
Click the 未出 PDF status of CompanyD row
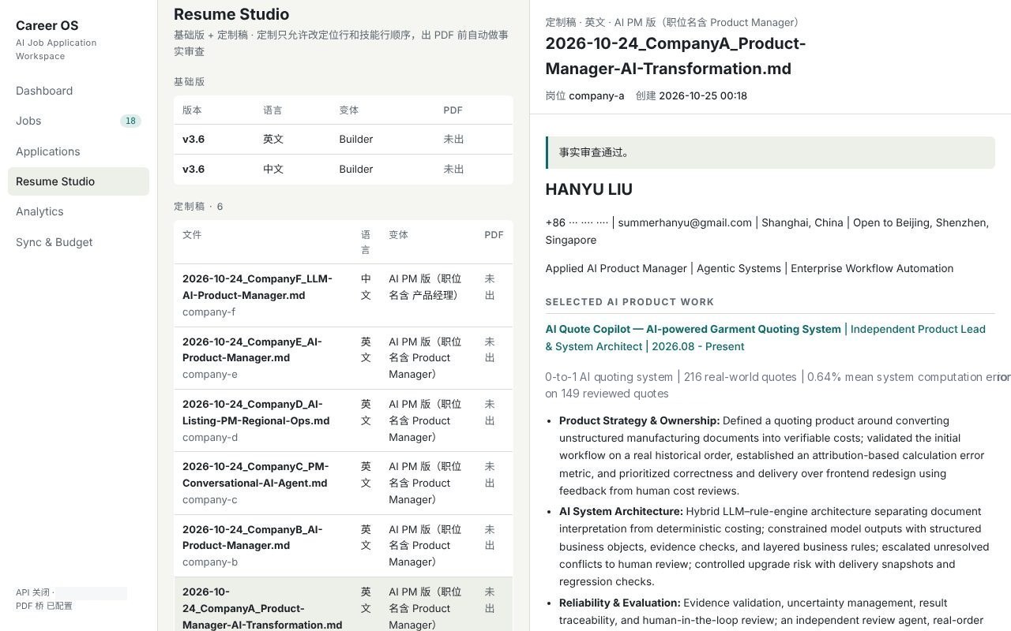tap(490, 412)
